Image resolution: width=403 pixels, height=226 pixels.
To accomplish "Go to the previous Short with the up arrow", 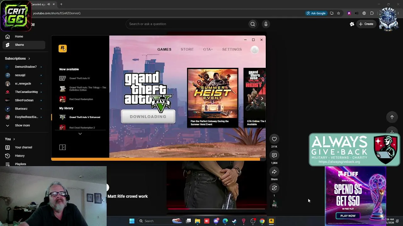I will 392,117.
